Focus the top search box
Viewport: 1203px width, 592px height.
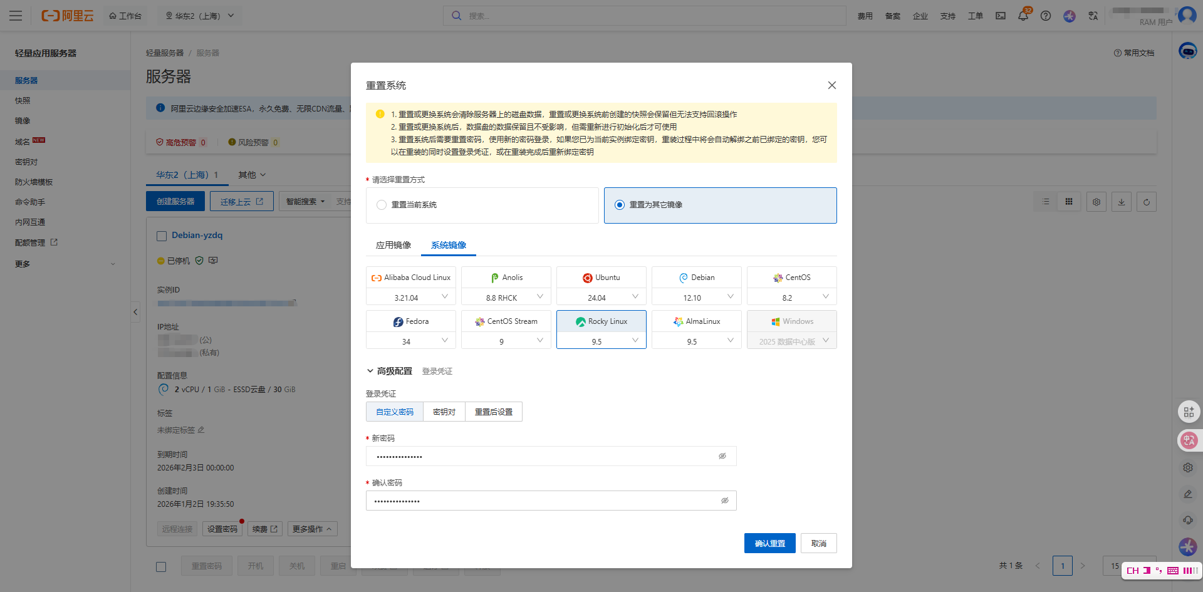click(x=645, y=16)
